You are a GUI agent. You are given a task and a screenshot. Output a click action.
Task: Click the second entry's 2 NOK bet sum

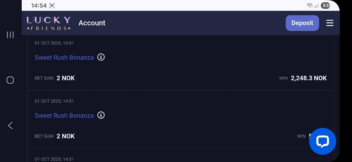pyautogui.click(x=66, y=136)
